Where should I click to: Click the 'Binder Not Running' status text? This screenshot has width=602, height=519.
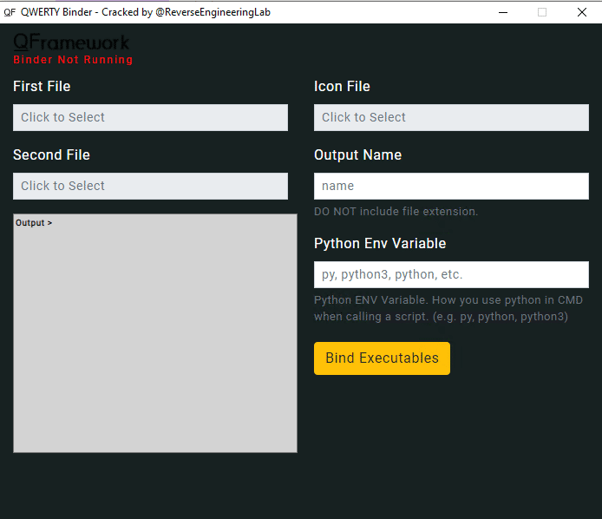pyautogui.click(x=73, y=60)
